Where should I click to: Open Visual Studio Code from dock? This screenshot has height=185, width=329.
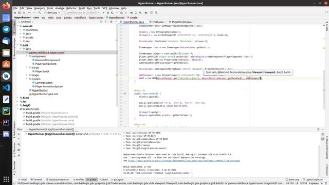(6, 88)
